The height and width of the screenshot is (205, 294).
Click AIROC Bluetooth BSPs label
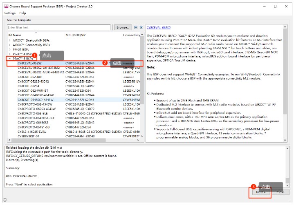click(x=31, y=40)
